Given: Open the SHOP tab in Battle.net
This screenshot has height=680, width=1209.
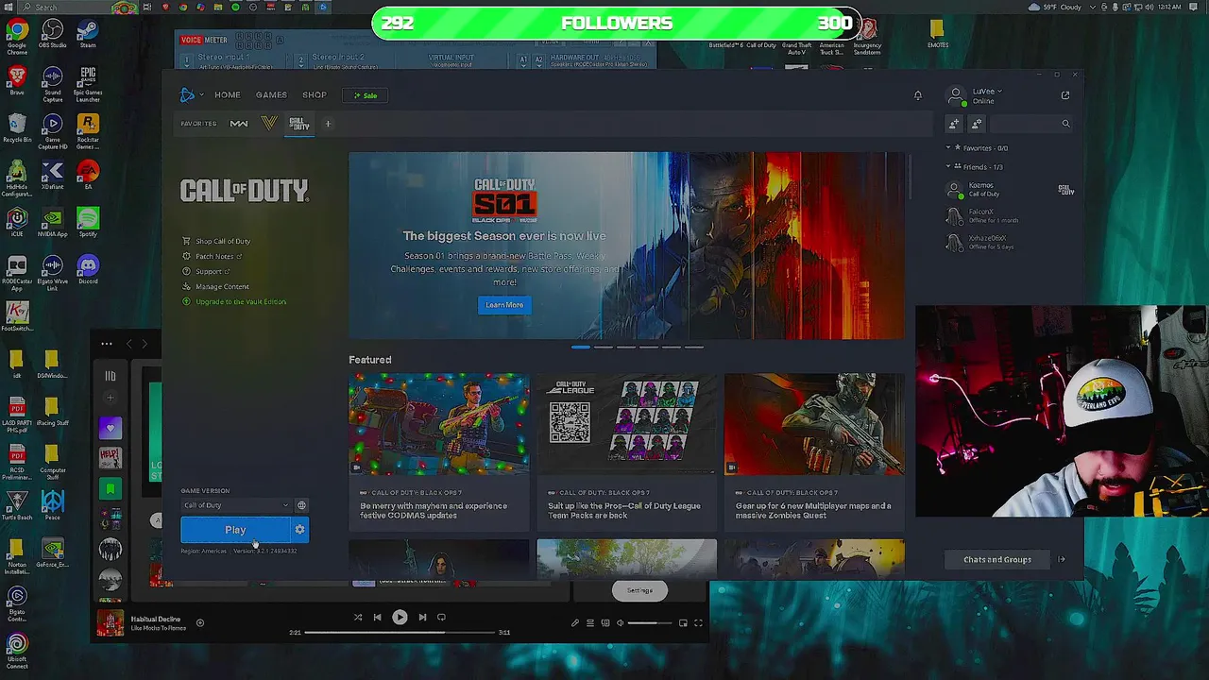Looking at the screenshot, I should pyautogui.click(x=315, y=95).
